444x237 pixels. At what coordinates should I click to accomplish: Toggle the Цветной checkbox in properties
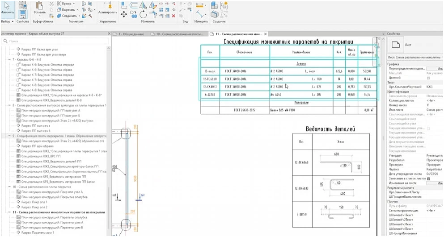click(428, 78)
